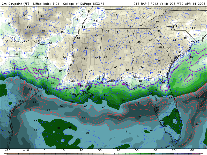Click the '2m Dewpoint (°F)' title text
Viewport: 207px width, 155px height.
pyautogui.click(x=16, y=4)
